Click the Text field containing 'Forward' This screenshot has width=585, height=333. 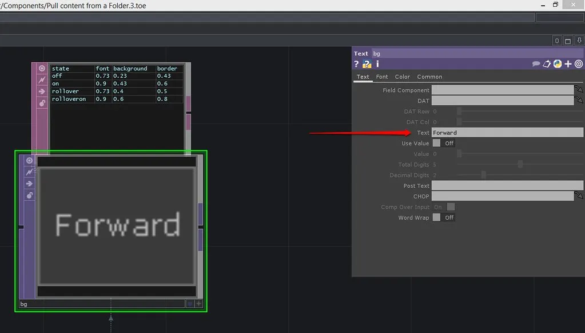pyautogui.click(x=507, y=133)
